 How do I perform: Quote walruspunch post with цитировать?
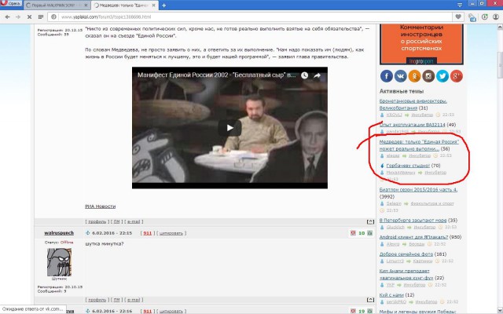coord(171,233)
